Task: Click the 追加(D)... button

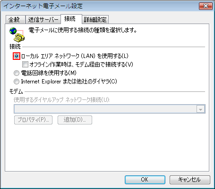Action: (75, 120)
